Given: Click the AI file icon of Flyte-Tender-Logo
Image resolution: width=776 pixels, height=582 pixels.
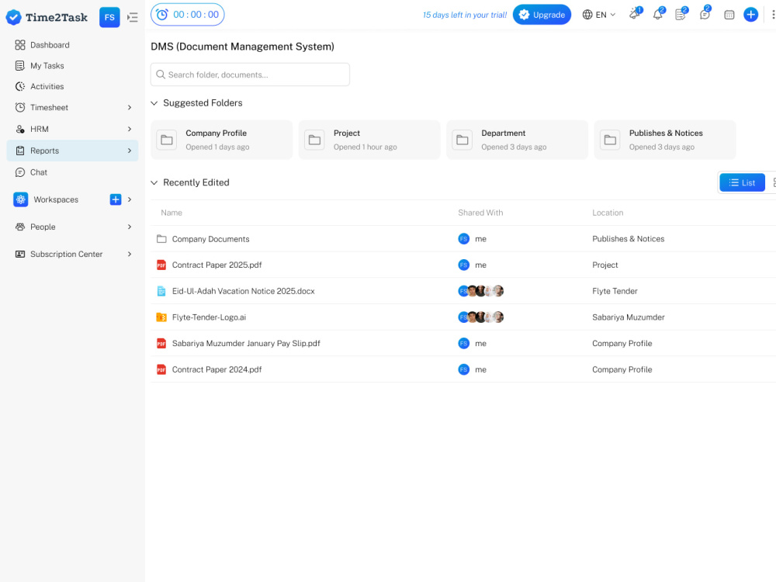Looking at the screenshot, I should click(161, 317).
